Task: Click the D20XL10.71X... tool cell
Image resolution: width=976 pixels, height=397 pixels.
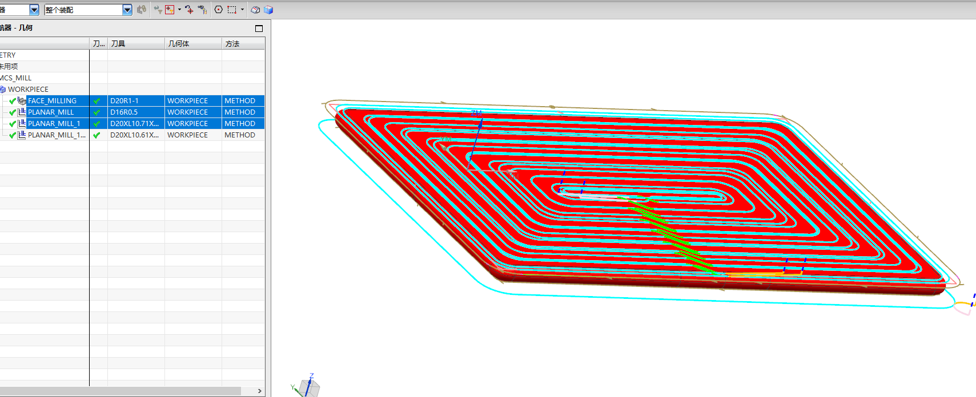Action: (136, 124)
